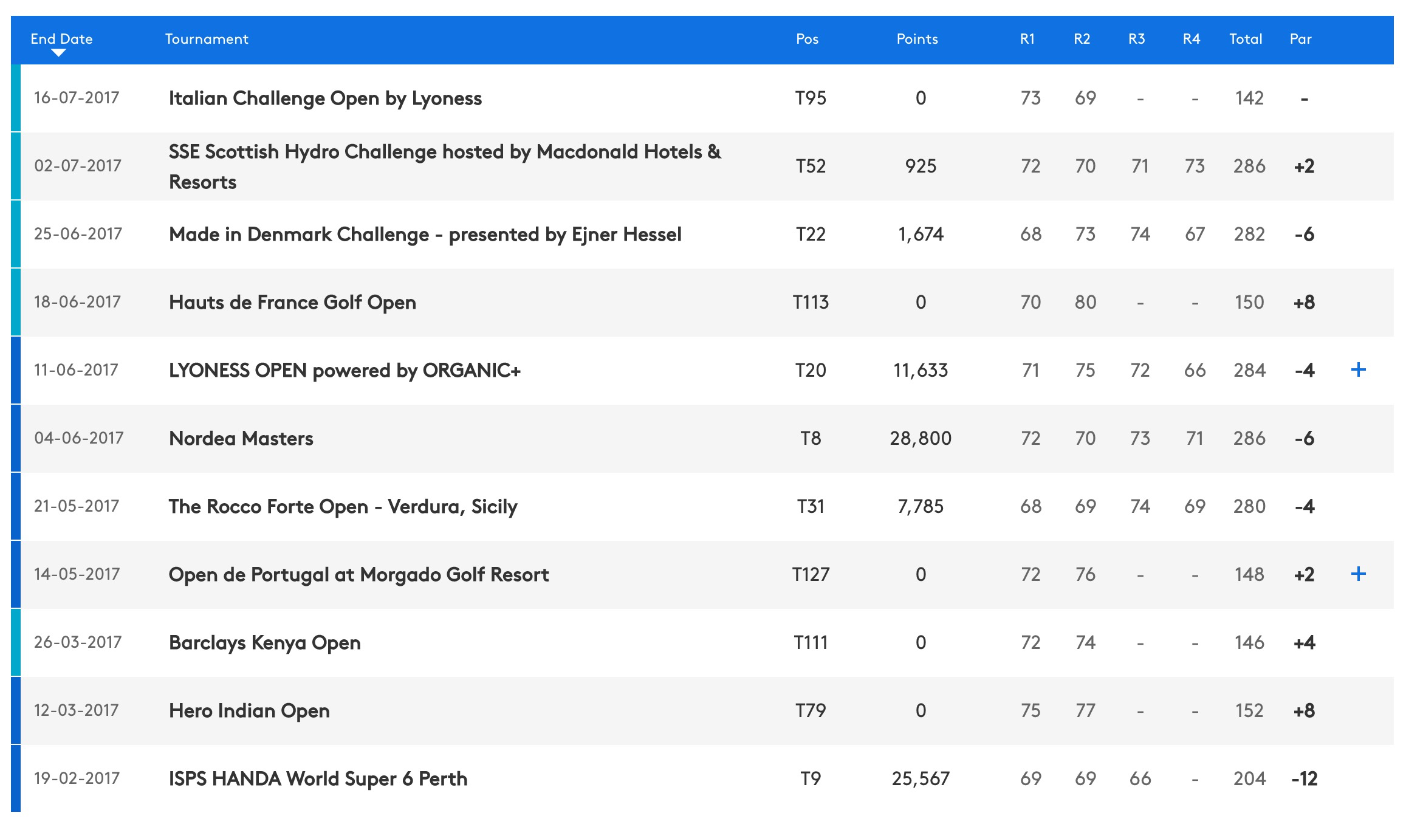The width and height of the screenshot is (1406, 824).
Task: Open Italian Challenge Open by Lyoness
Action: pyautogui.click(x=325, y=98)
